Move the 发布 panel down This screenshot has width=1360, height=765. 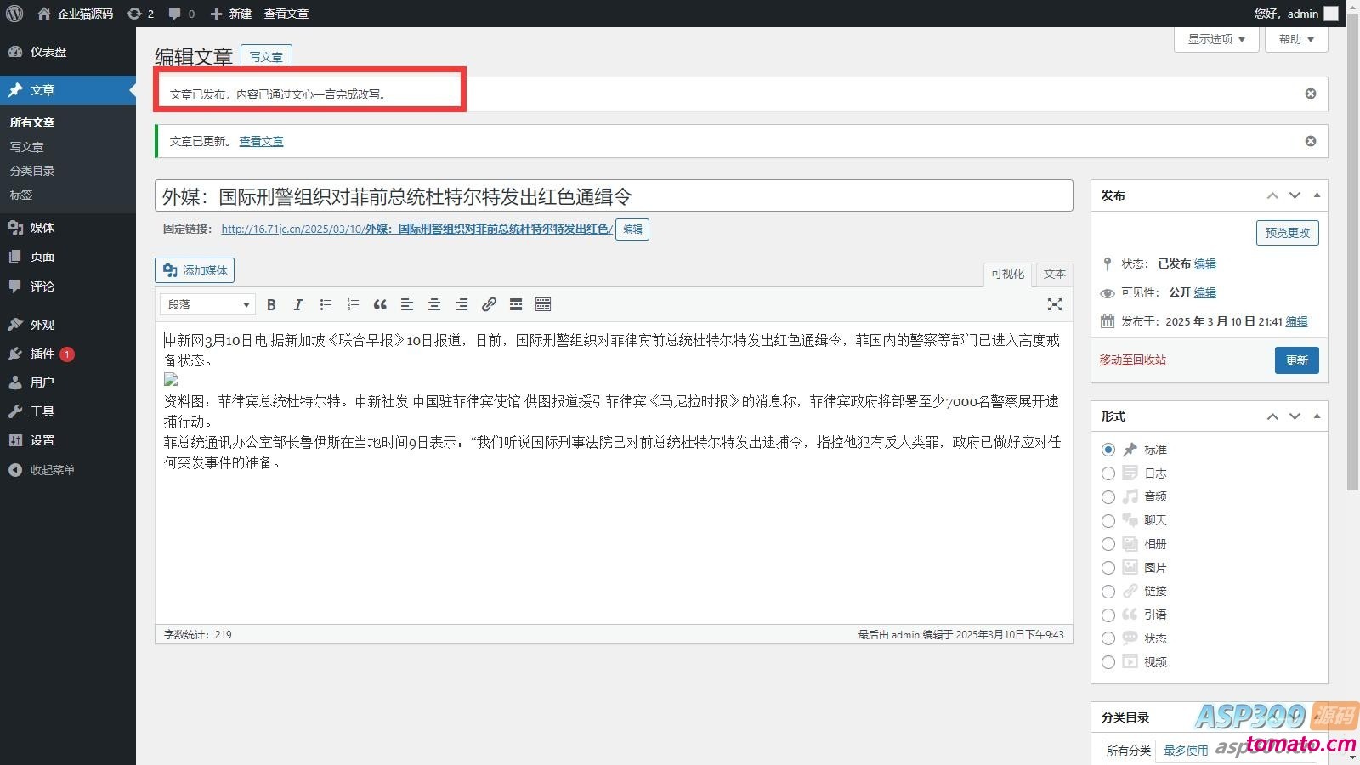point(1295,195)
